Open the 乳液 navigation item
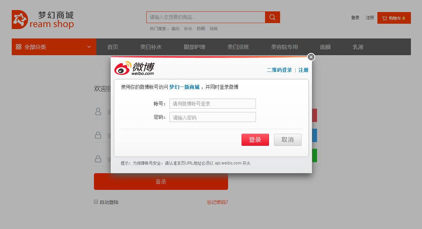This screenshot has height=229, width=422. 358,47
